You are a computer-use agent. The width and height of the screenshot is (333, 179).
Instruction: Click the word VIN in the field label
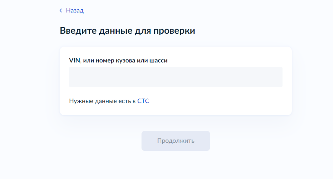pos(74,60)
